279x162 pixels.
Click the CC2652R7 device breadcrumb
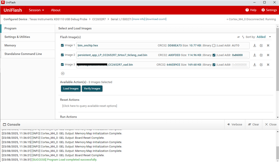pos(99,19)
